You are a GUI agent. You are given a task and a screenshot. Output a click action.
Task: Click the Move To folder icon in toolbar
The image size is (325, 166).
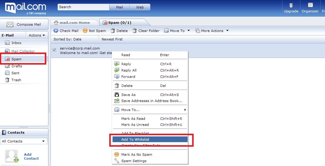[x=166, y=30]
